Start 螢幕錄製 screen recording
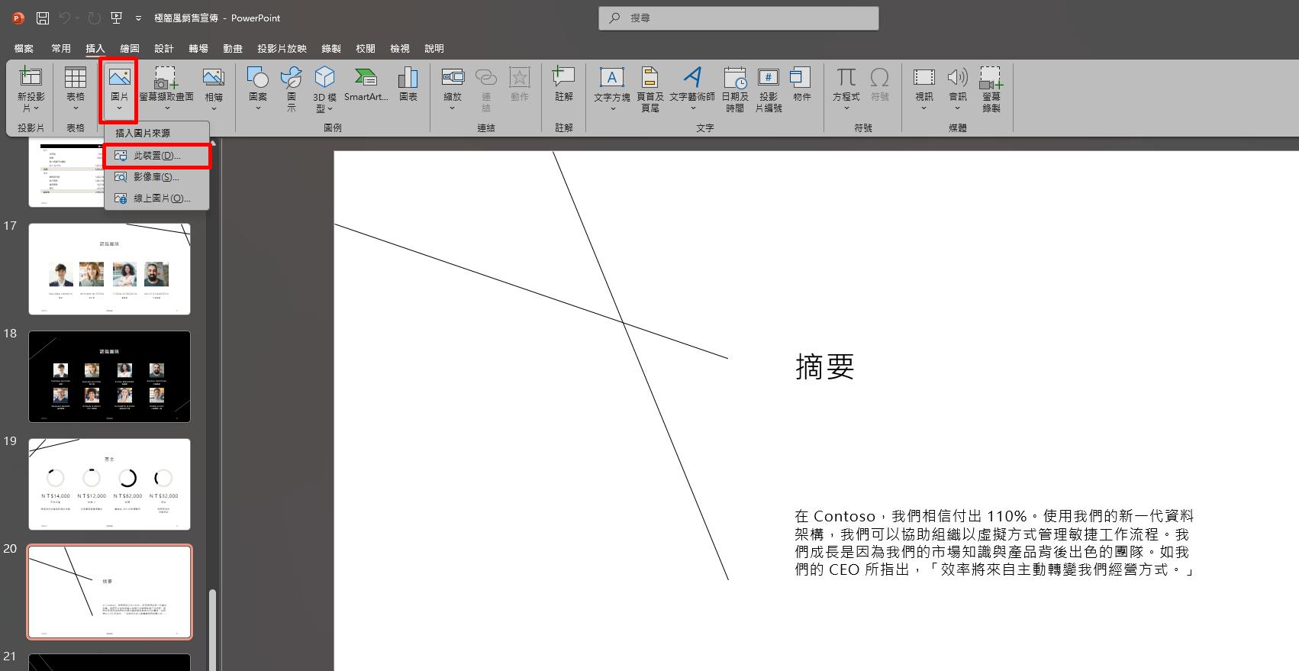 pos(991,89)
